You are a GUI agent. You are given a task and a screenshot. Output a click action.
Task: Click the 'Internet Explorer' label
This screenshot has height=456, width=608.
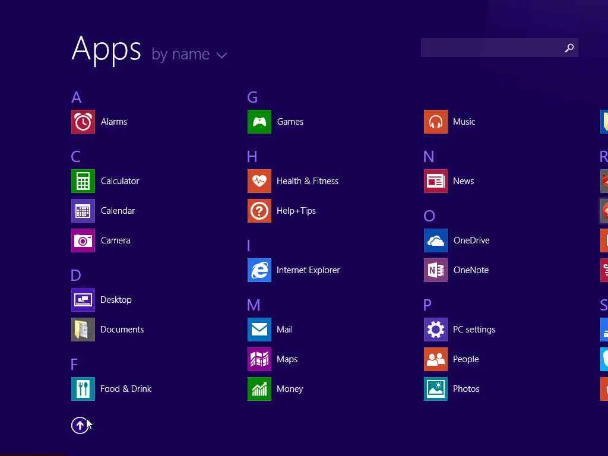tap(308, 270)
